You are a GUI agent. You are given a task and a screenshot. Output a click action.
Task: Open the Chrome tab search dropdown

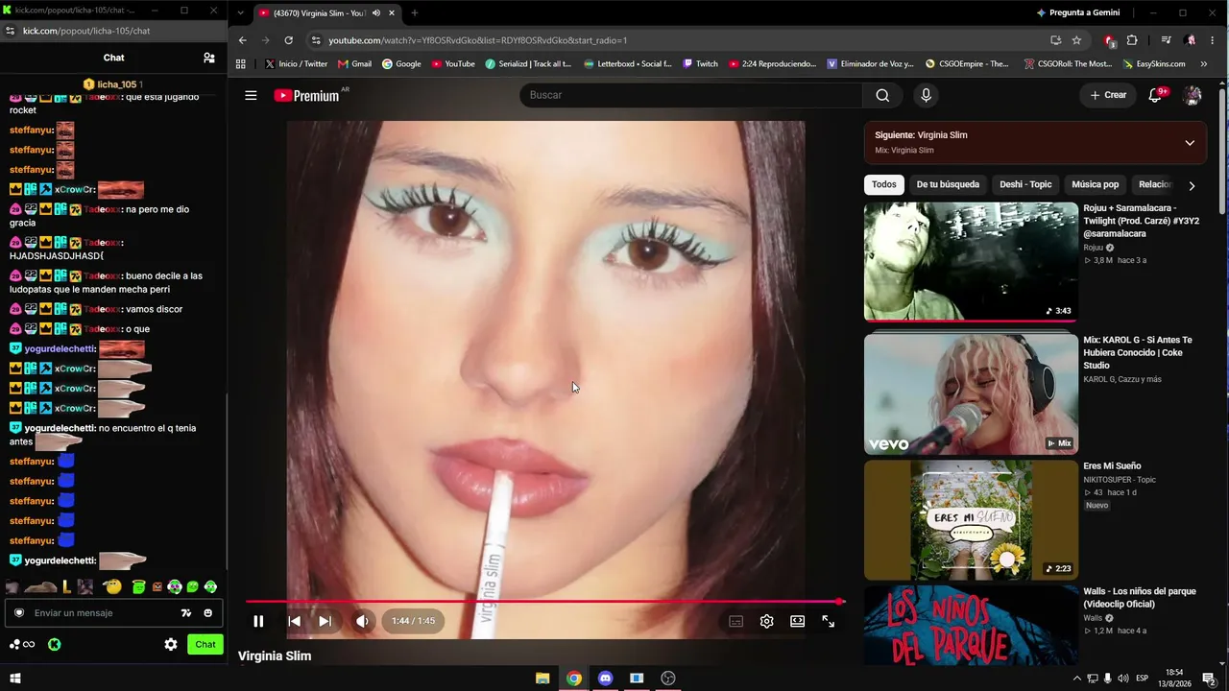240,12
